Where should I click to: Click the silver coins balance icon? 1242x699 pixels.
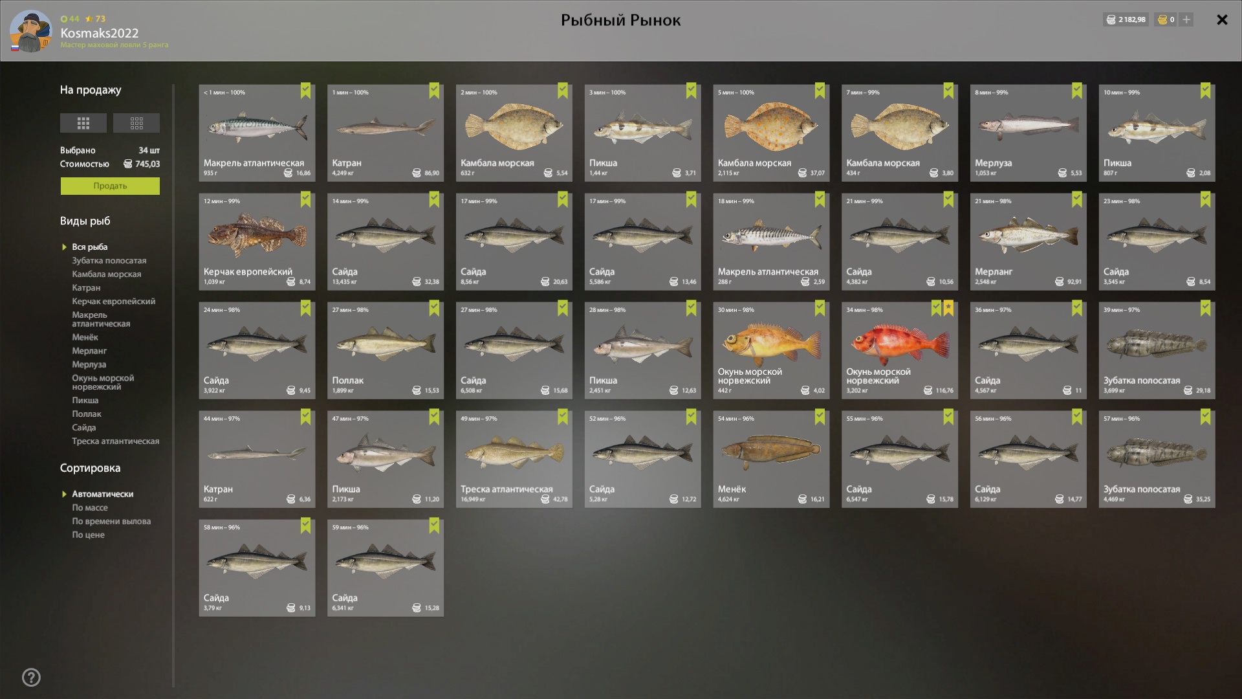point(1111,19)
